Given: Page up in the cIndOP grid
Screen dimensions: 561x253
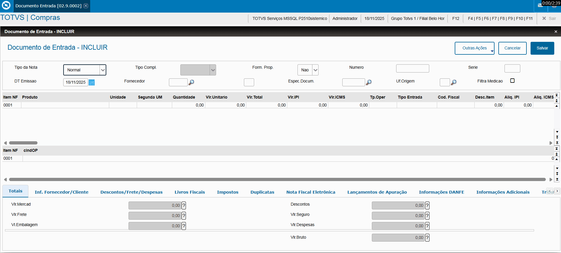Looking at the screenshot, I should 557,154.
